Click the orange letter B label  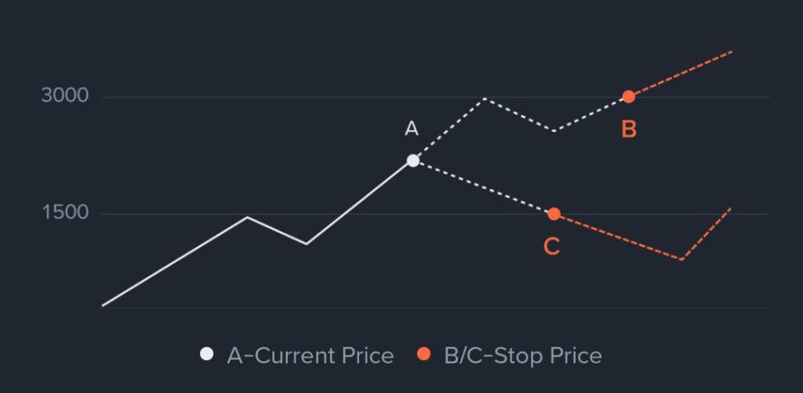(x=629, y=129)
